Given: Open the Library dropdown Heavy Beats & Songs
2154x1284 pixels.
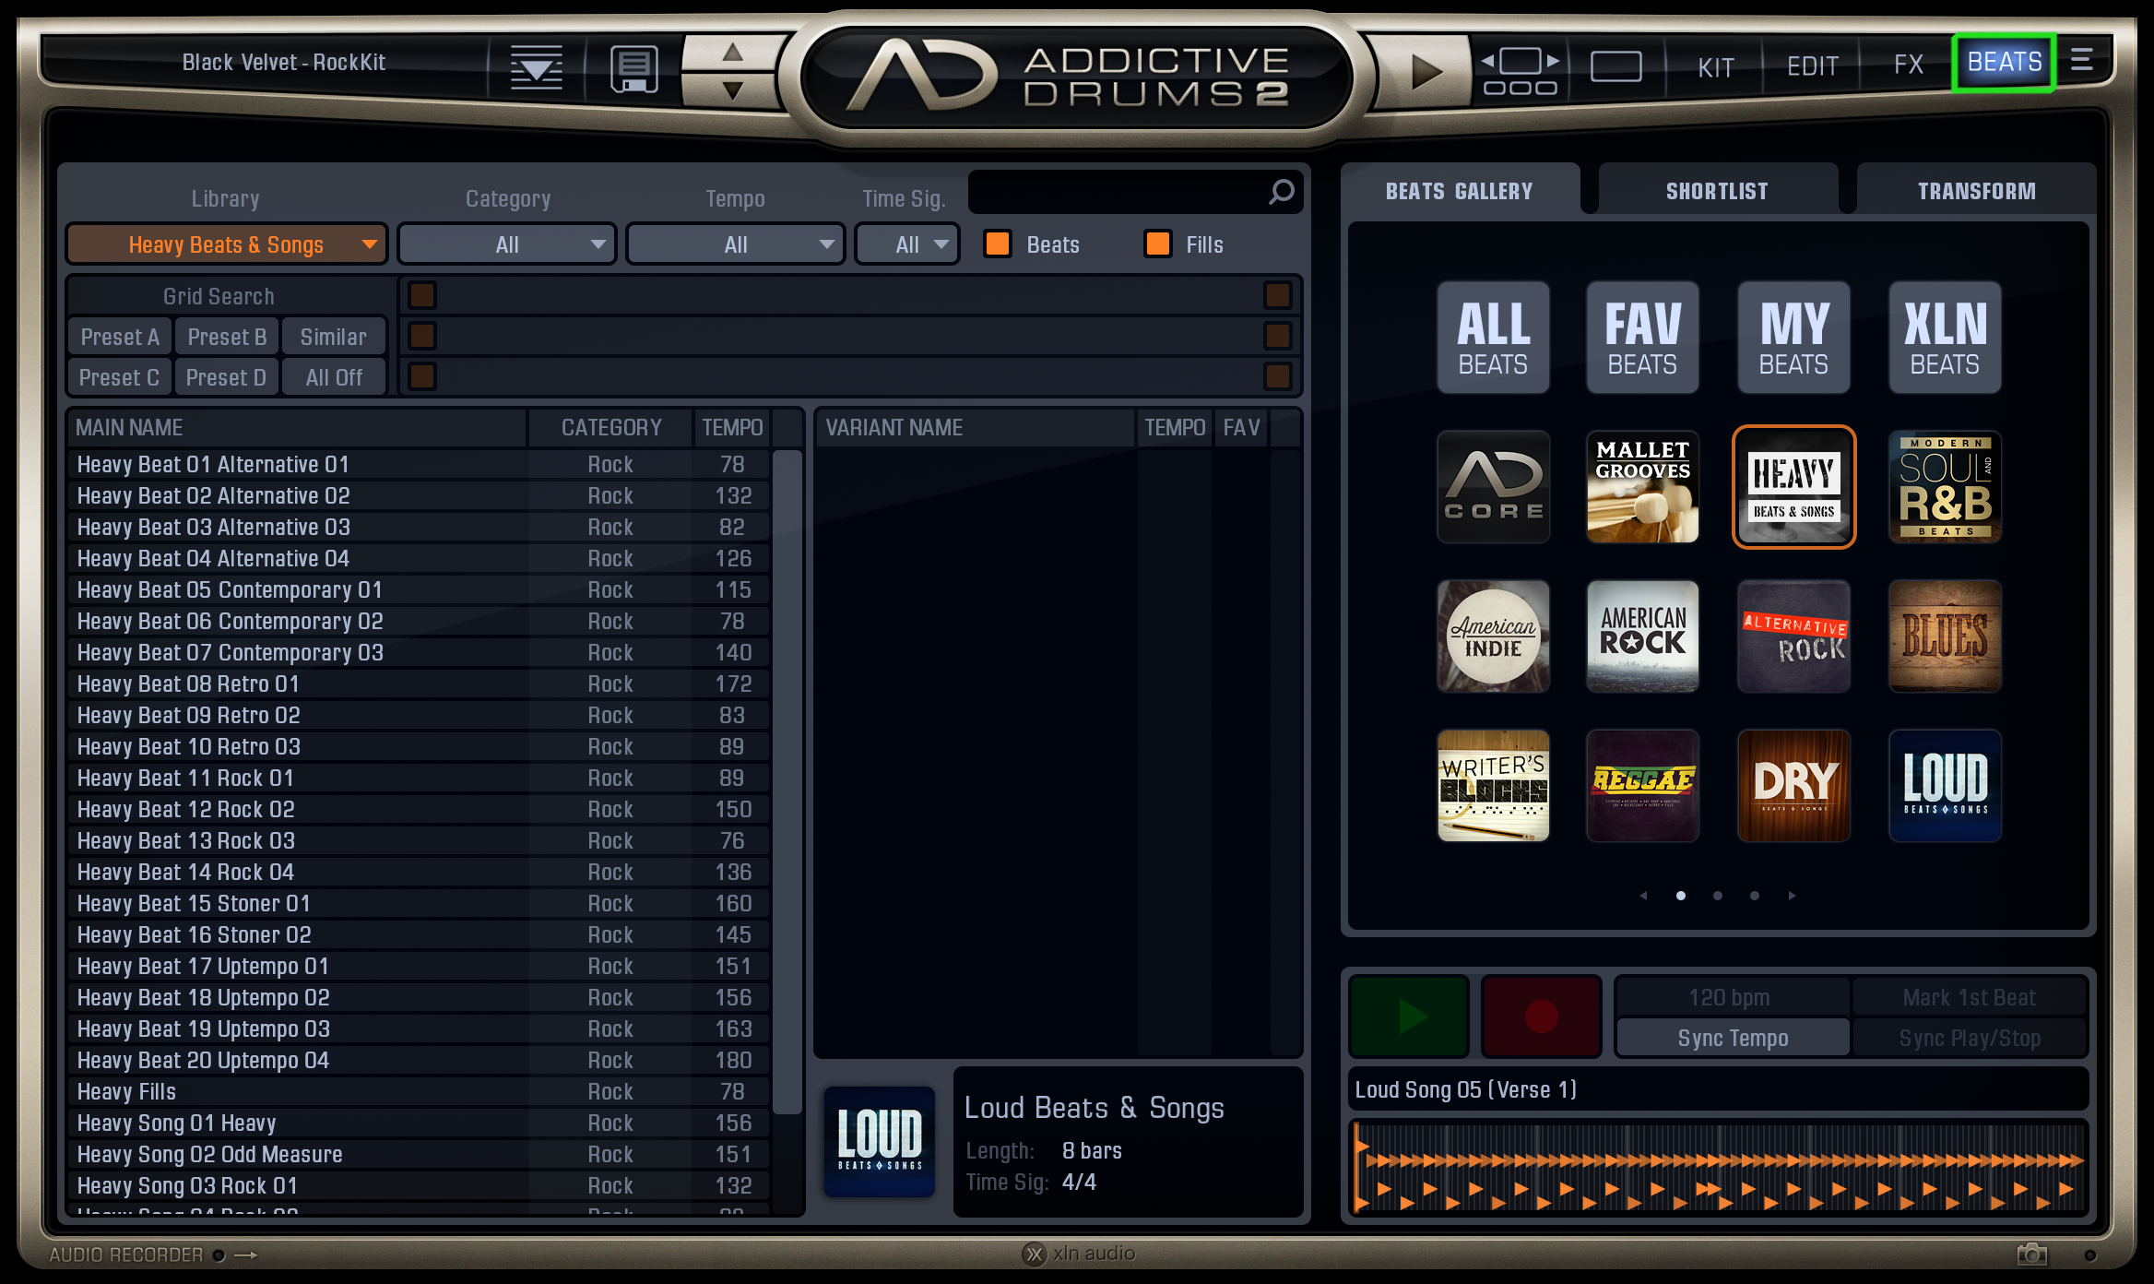Looking at the screenshot, I should coord(227,244).
